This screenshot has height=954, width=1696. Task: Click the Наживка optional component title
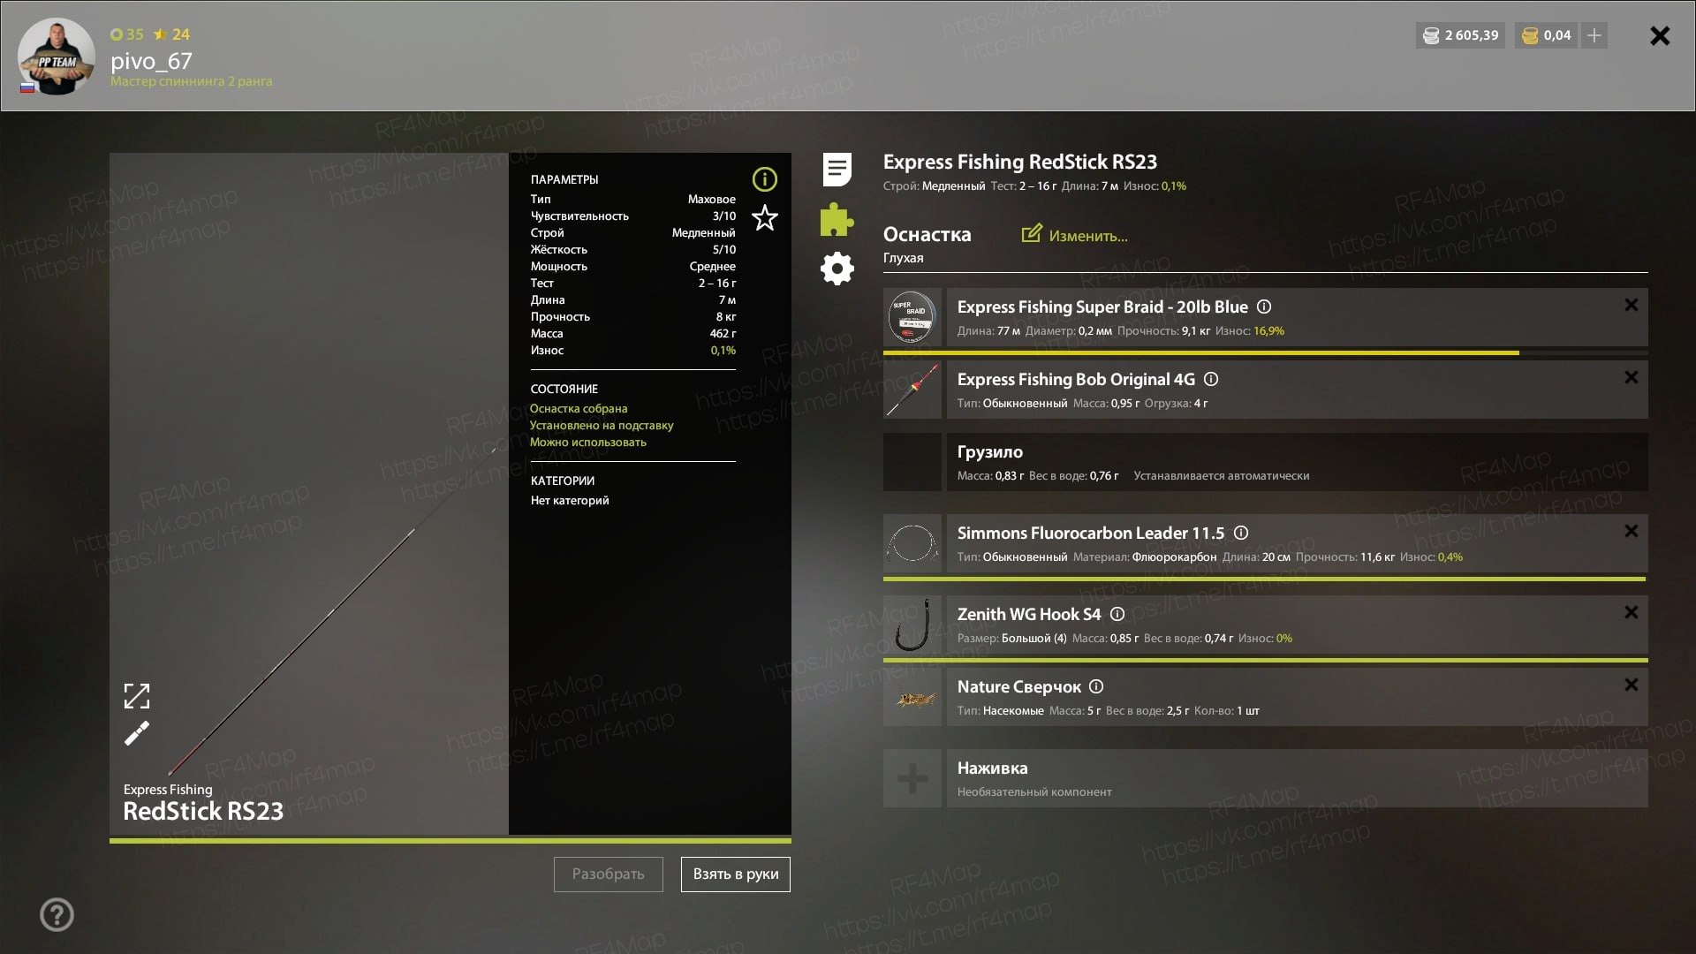[x=993, y=768]
